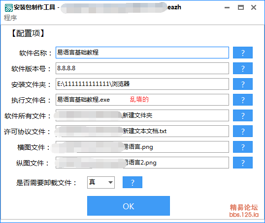Confirm settings with the OK button
This screenshot has width=265, height=223.
click(x=129, y=206)
